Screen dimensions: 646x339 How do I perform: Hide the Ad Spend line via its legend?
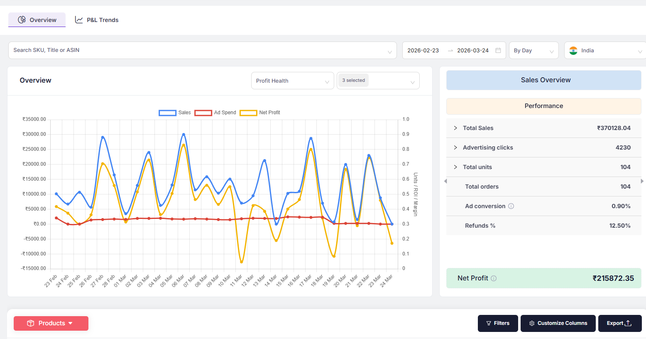pyautogui.click(x=216, y=112)
